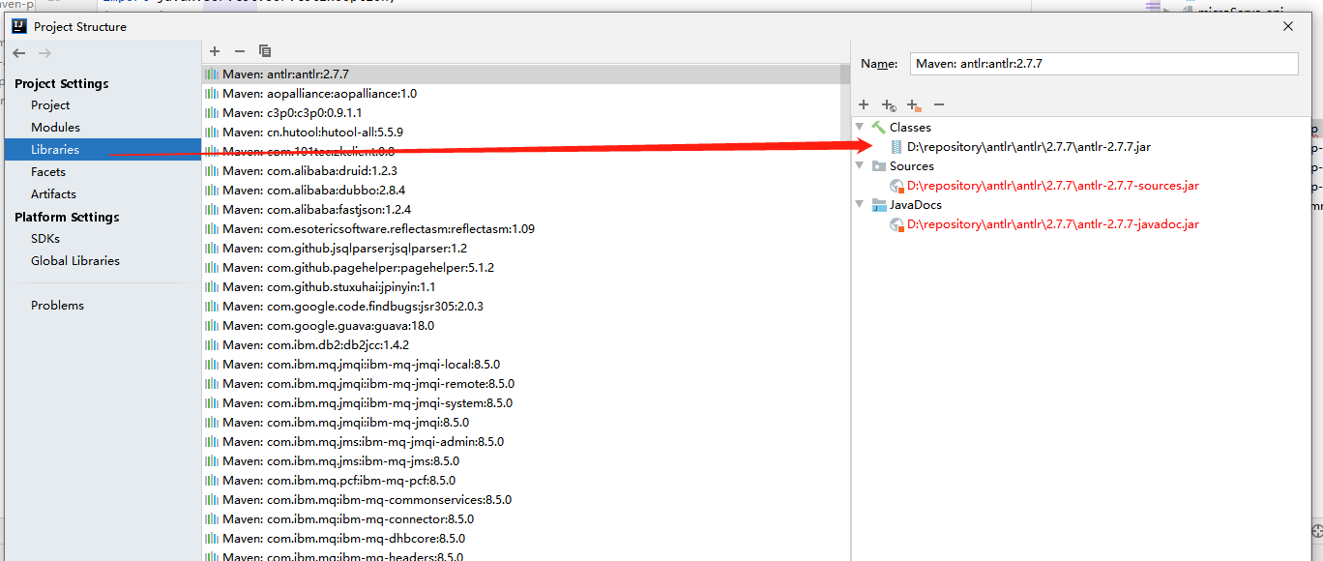Collapse the JavaDocs node
The height and width of the screenshot is (561, 1323).
(x=860, y=204)
